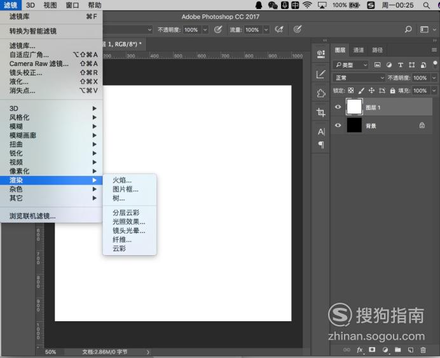Open layer 填充 dropdown arrow
440x358 pixels.
[x=434, y=91]
